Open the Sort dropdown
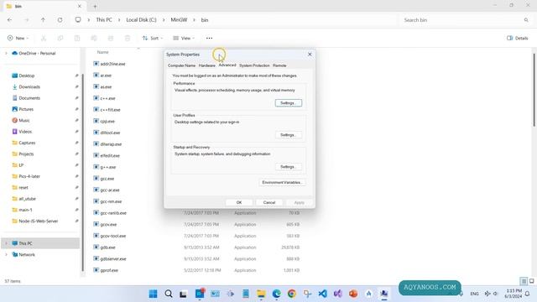This screenshot has height=302, width=537. point(153,38)
